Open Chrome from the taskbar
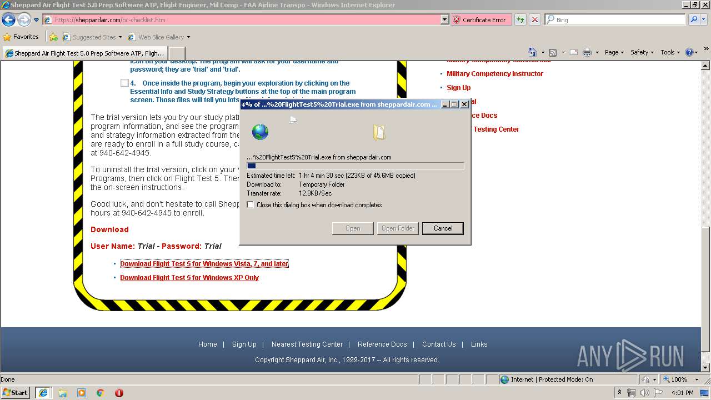The image size is (711, 400). click(x=101, y=393)
